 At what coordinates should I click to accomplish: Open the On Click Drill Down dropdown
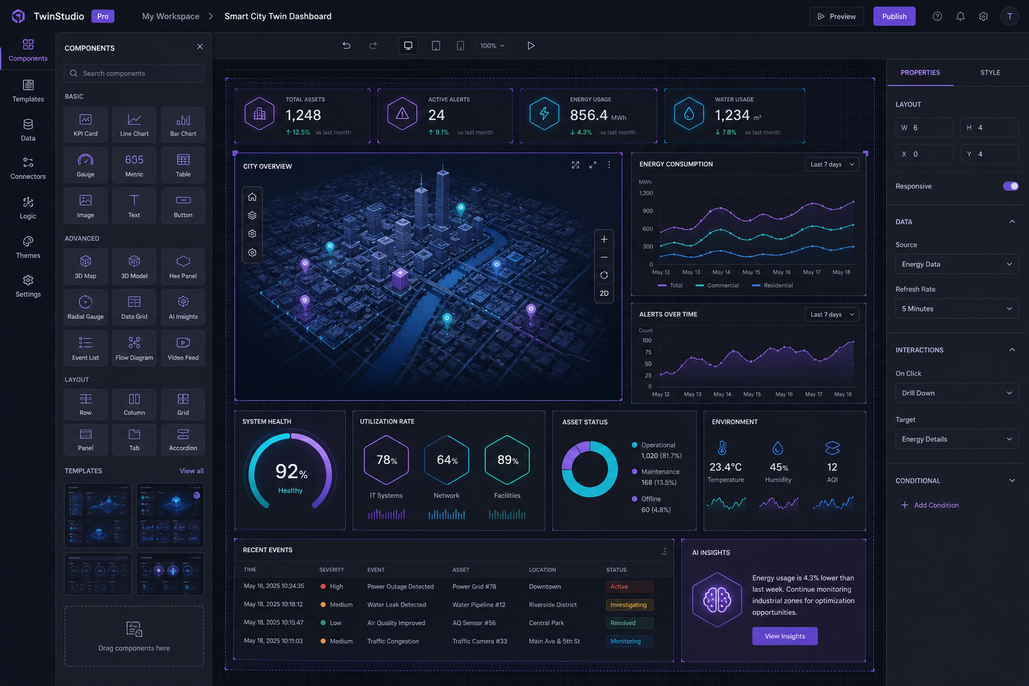point(957,393)
